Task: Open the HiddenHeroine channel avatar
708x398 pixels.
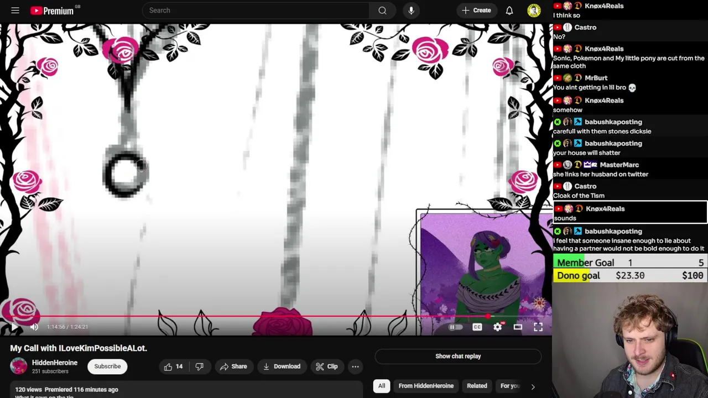Action: 18,366
